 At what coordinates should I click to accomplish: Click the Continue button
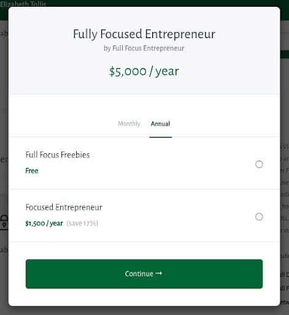pos(144,274)
